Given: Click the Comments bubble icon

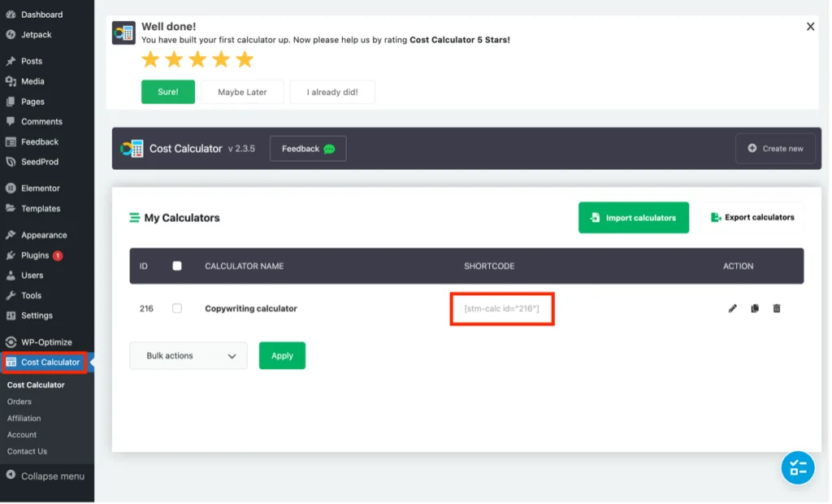Looking at the screenshot, I should [11, 122].
